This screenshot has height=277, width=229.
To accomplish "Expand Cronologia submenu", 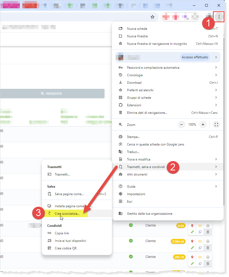I will point(135,75).
